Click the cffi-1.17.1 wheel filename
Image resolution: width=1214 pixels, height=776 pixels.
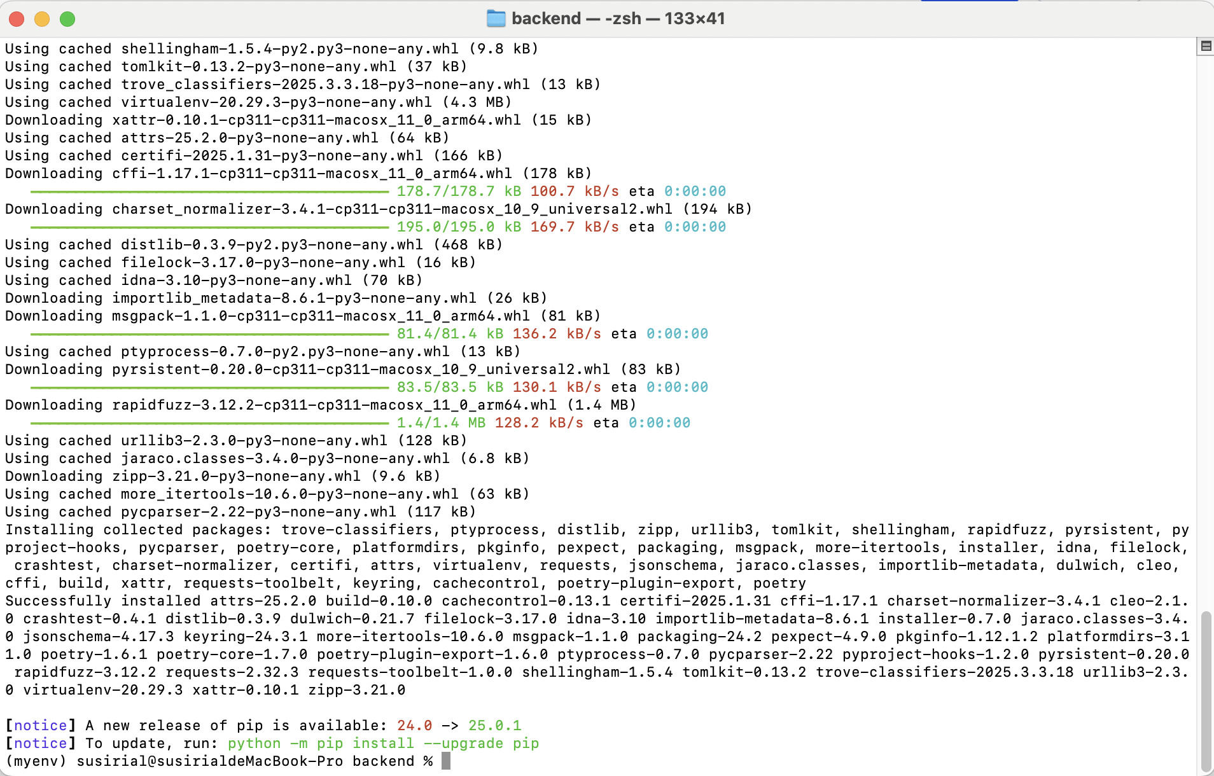(312, 174)
